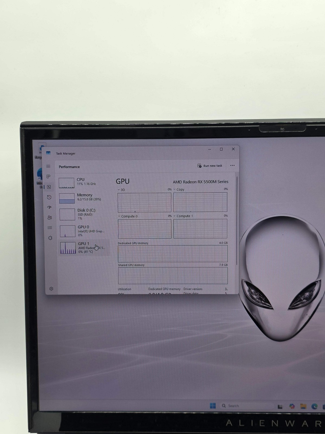Click the Dedicated GPU memory graph

(173, 254)
